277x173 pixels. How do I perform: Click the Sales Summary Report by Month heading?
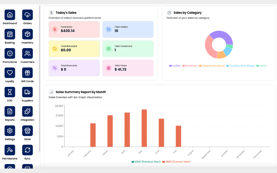click(81, 92)
